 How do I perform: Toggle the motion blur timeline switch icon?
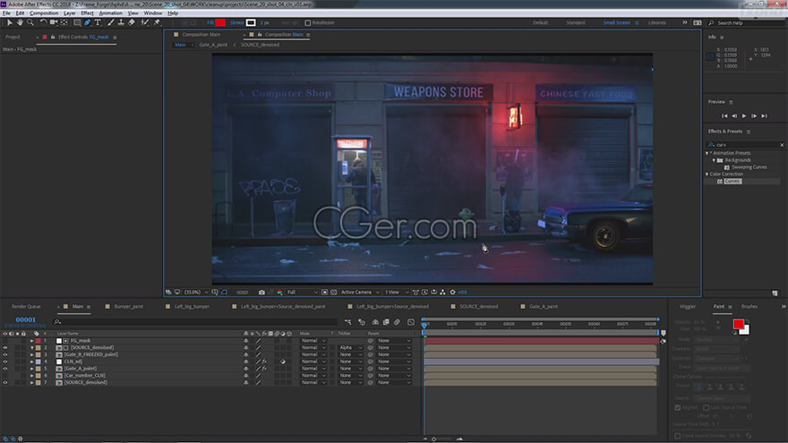click(x=397, y=322)
